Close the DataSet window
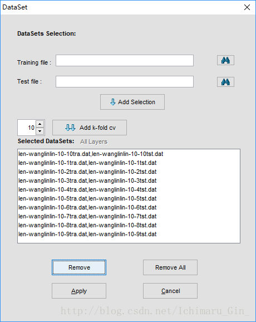 click(247, 7)
